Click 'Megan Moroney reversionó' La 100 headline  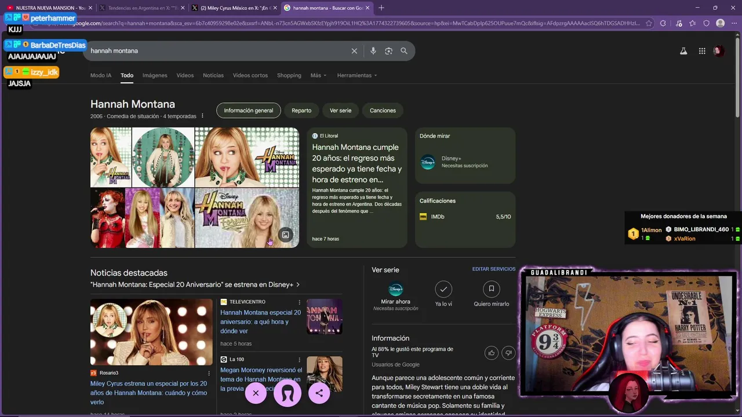pyautogui.click(x=261, y=379)
